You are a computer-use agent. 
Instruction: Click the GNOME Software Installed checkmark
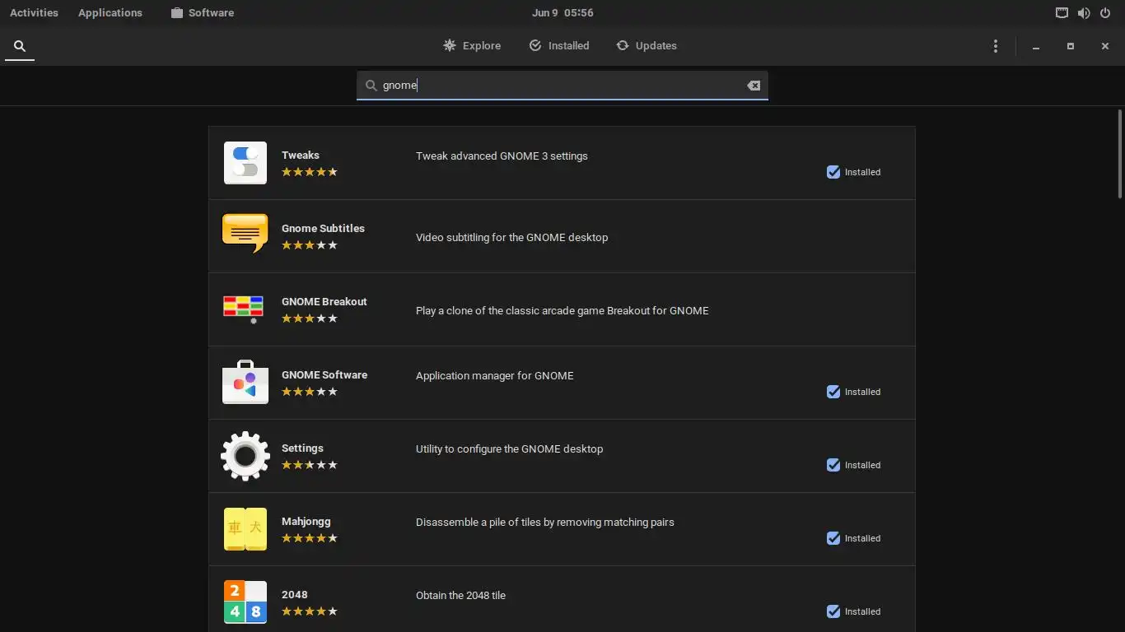coord(833,392)
